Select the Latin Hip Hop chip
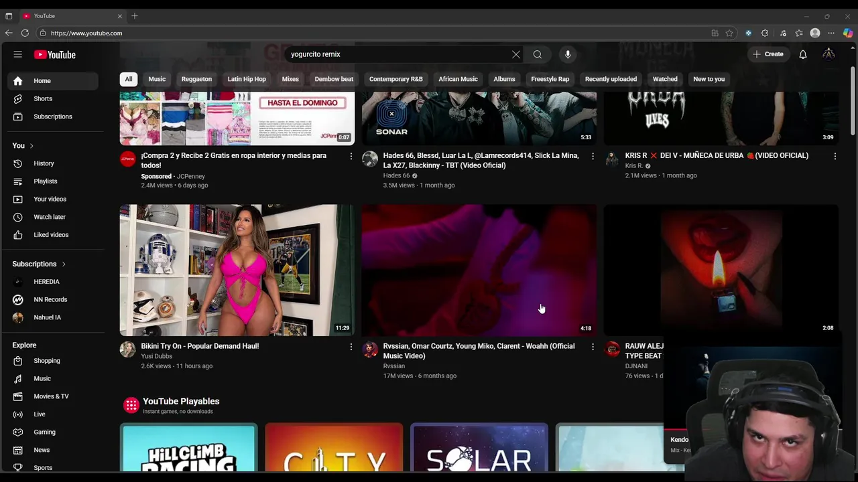Screen dimensions: 858x482 (x=247, y=79)
